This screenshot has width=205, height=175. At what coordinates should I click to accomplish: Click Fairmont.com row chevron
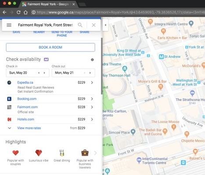(x=92, y=107)
